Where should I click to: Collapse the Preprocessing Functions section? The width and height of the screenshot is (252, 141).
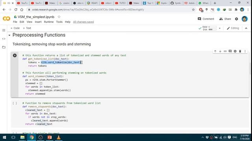(9, 35)
